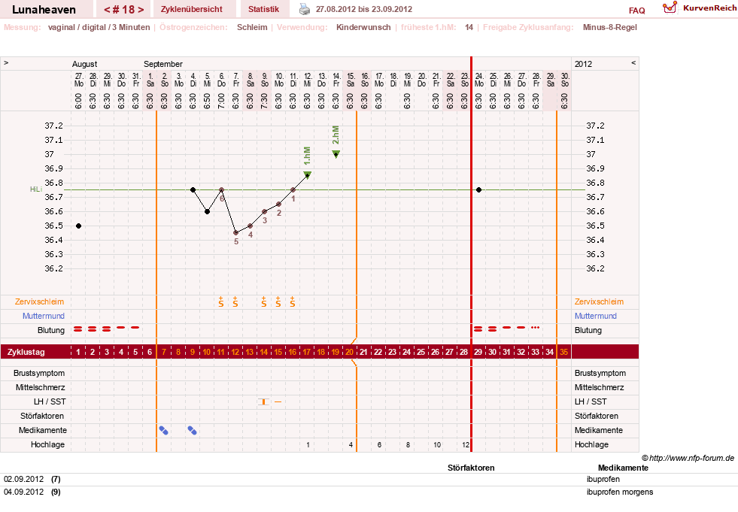The image size is (738, 512).
Task: Click S+ mucus symbol on day 14
Action: click(264, 301)
